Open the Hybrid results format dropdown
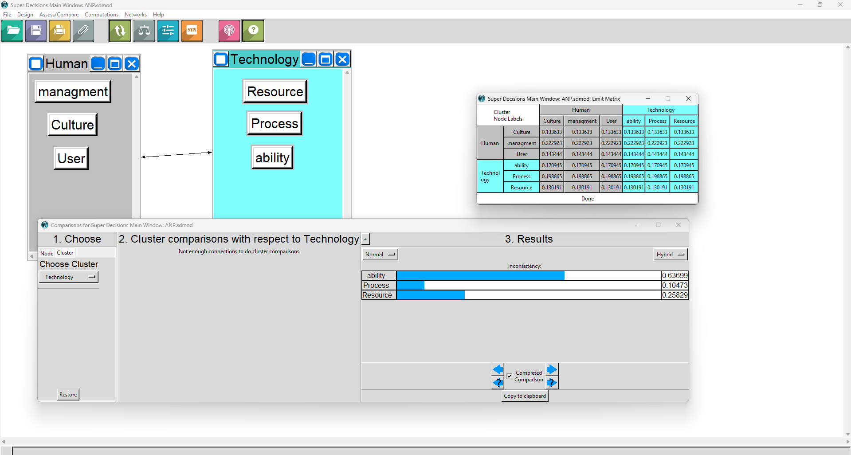The height and width of the screenshot is (455, 851). [670, 255]
